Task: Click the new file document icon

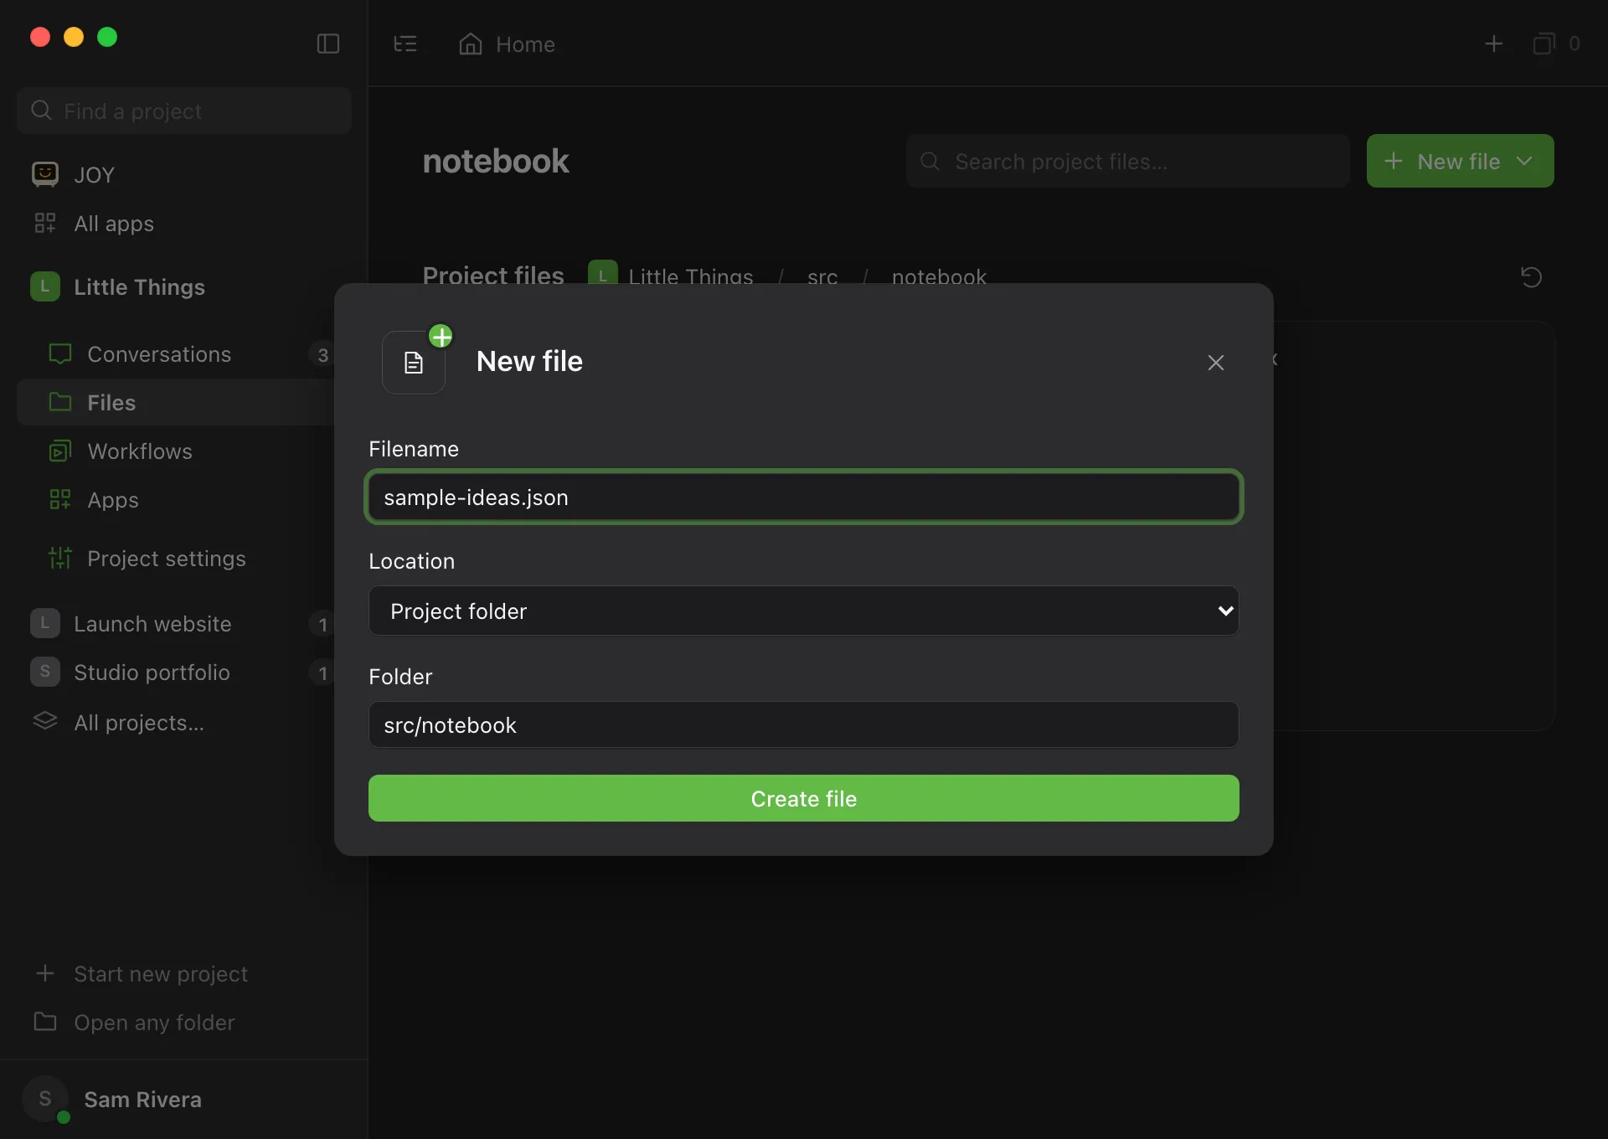Action: (414, 363)
